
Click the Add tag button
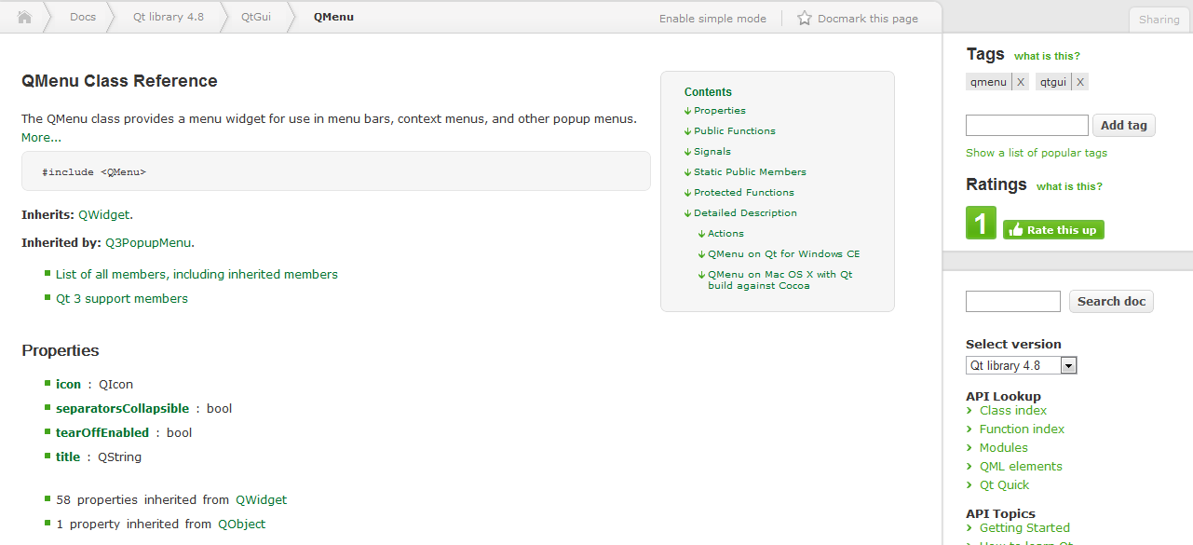click(1124, 125)
